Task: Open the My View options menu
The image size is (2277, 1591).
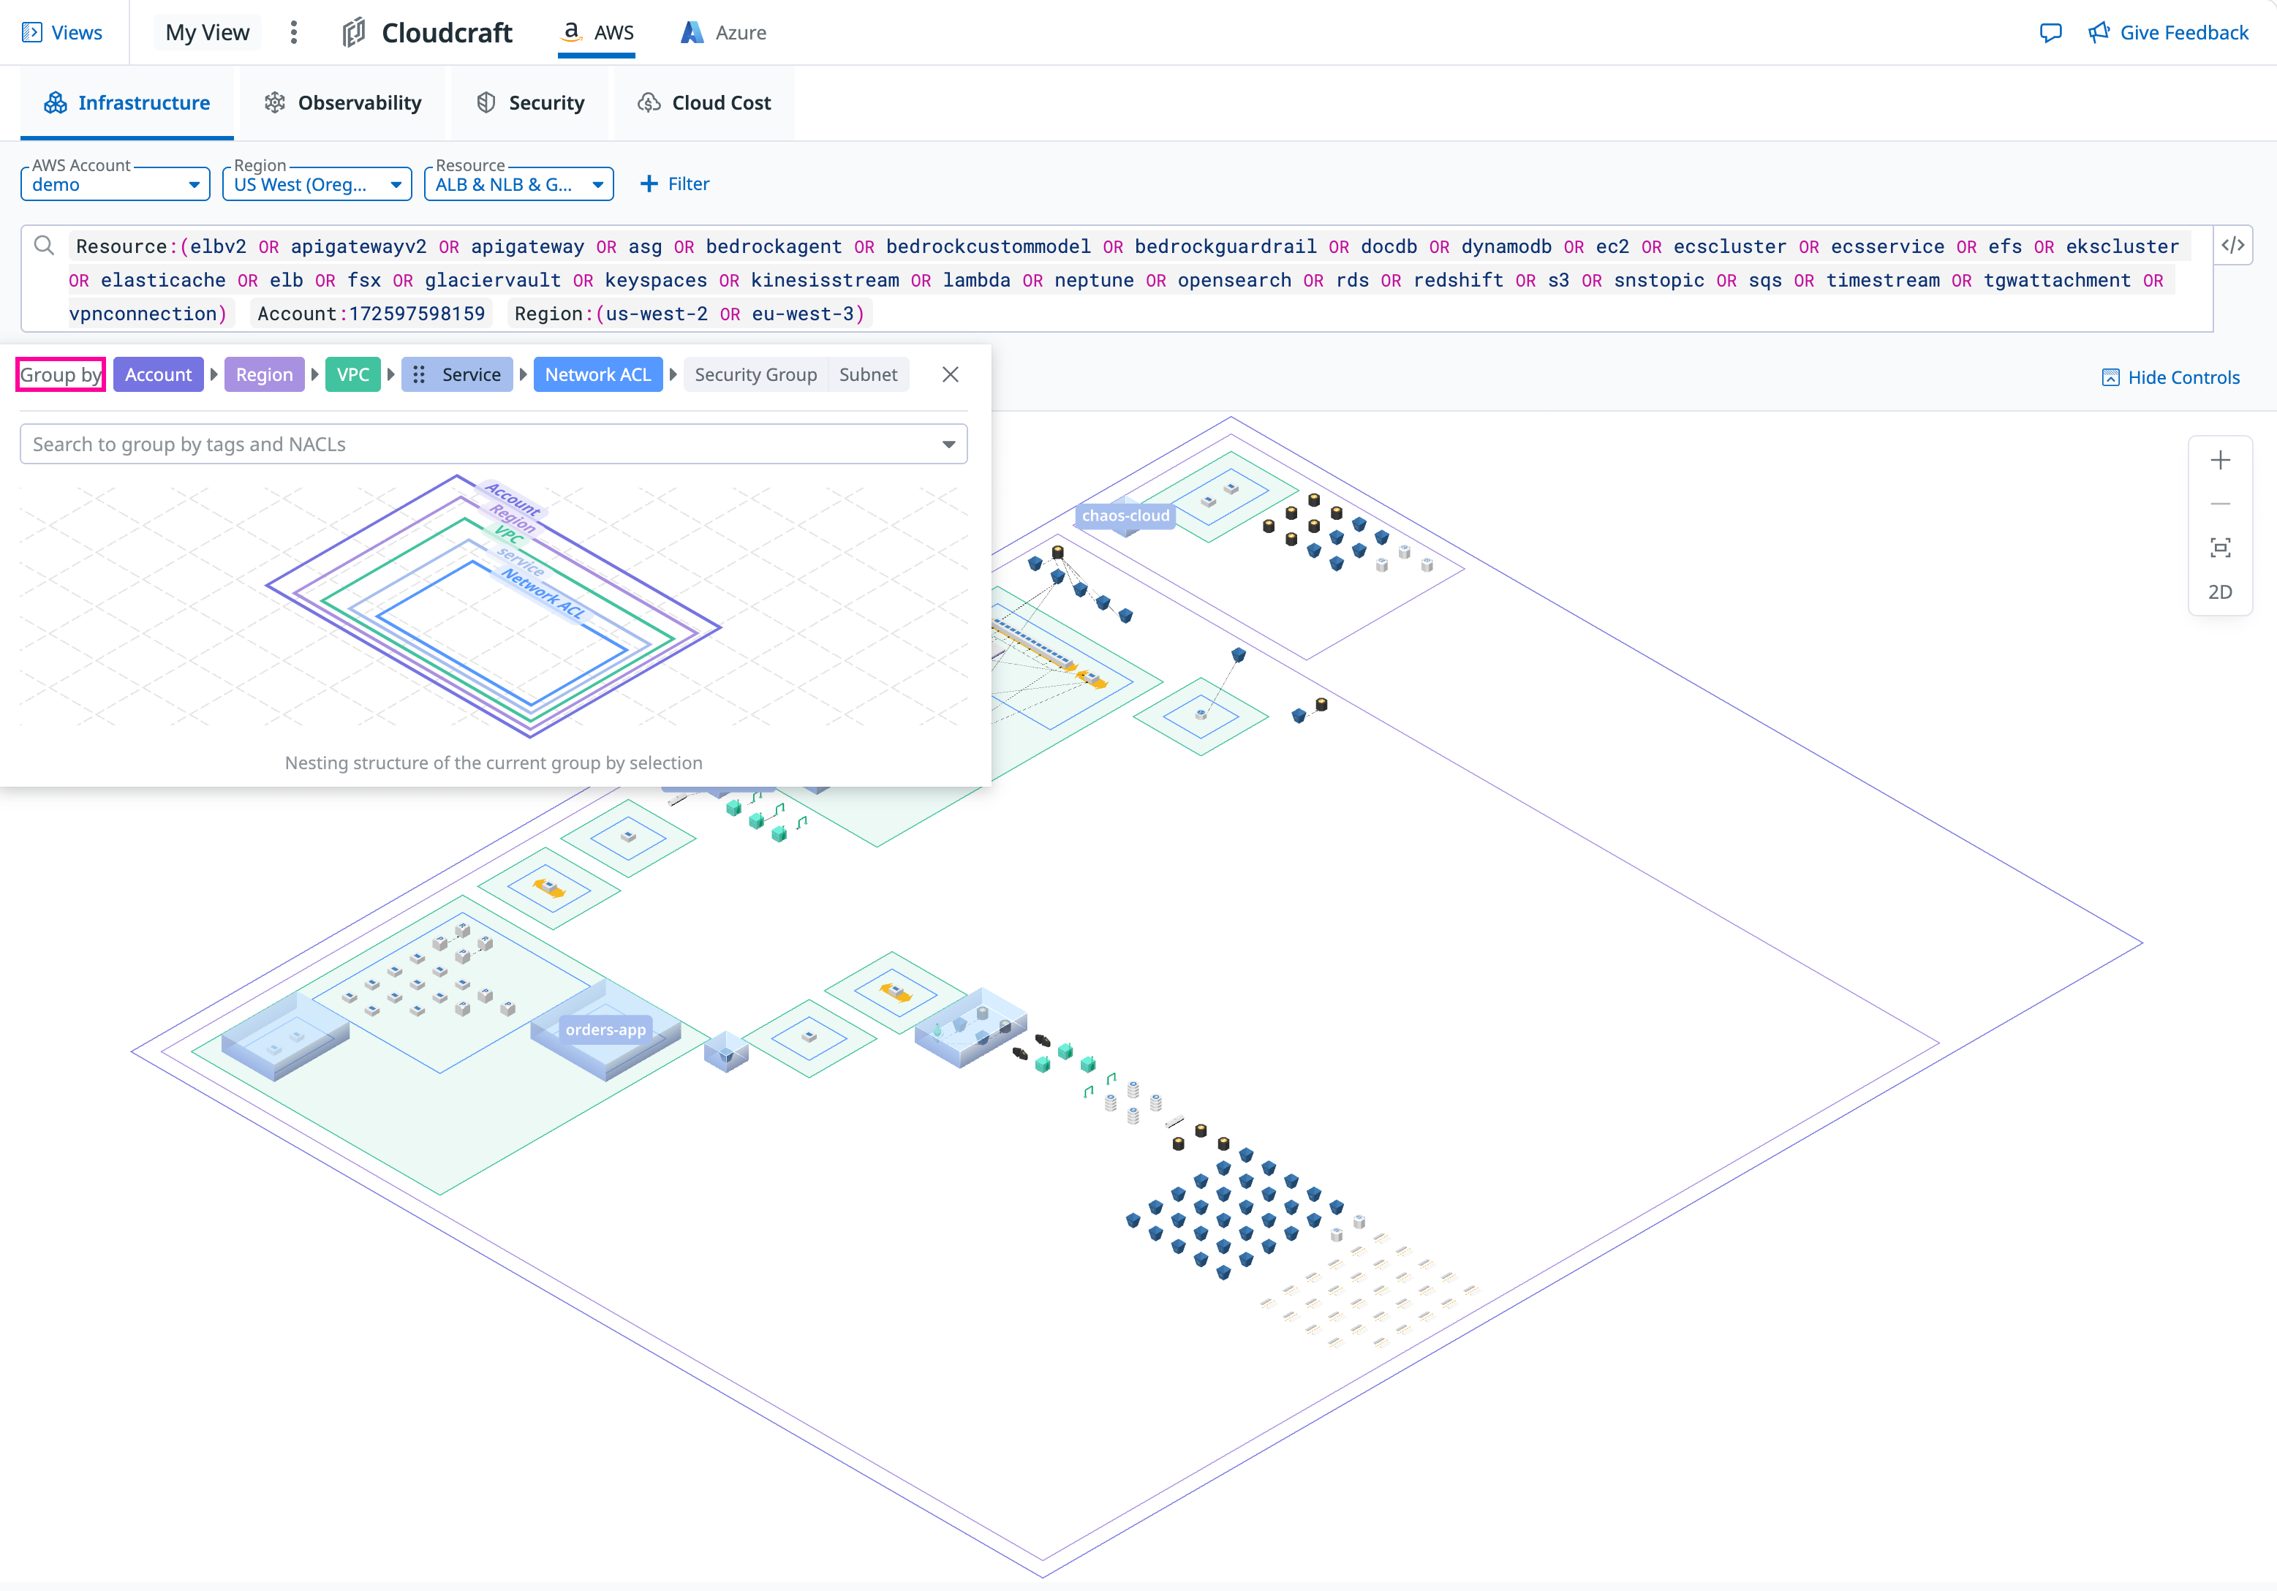Action: tap(293, 33)
